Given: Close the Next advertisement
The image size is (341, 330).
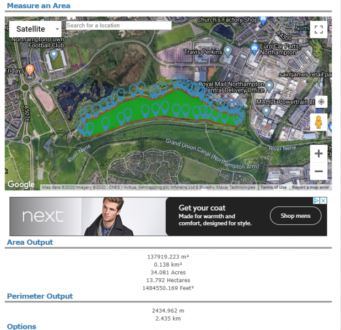Looking at the screenshot, I should pos(324,201).
